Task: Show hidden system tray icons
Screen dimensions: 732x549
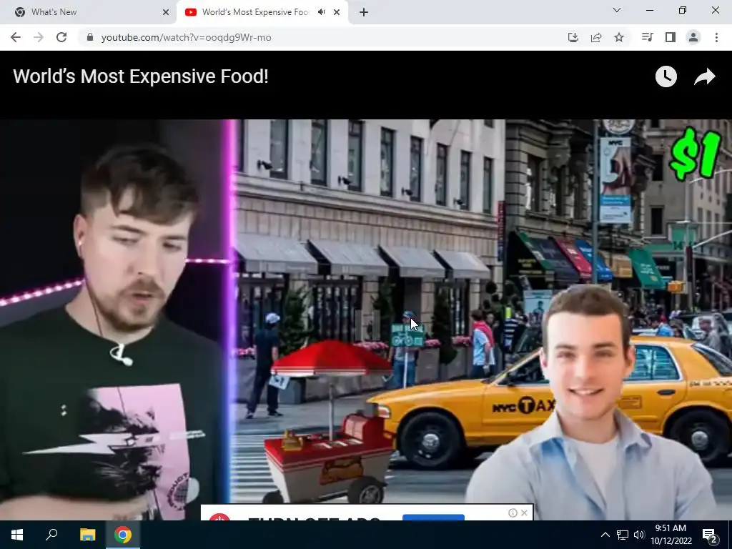Action: click(x=605, y=535)
